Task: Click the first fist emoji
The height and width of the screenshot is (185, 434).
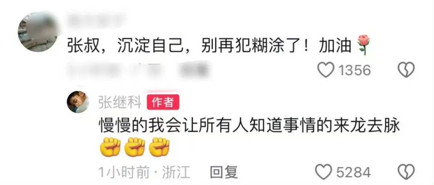Action: (110, 147)
